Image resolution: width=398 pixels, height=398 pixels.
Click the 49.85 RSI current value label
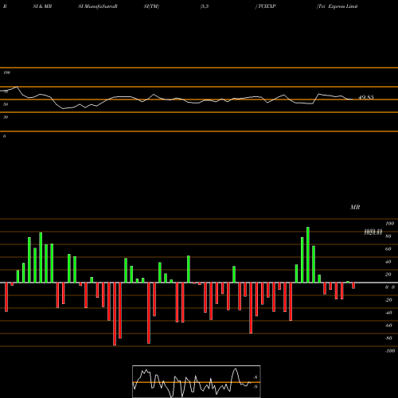366,97
